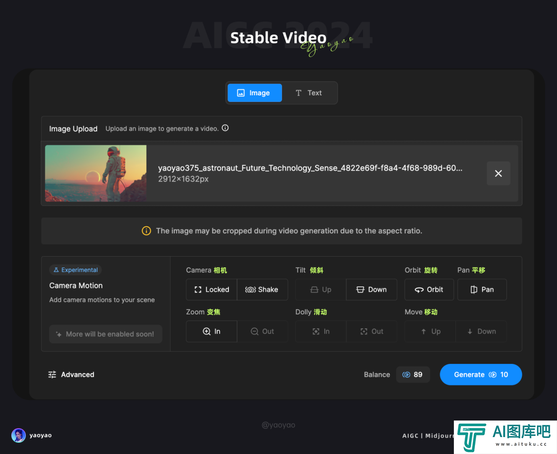Click the Tilt 倾斜 group label
This screenshot has height=454, width=557.
tap(309, 270)
